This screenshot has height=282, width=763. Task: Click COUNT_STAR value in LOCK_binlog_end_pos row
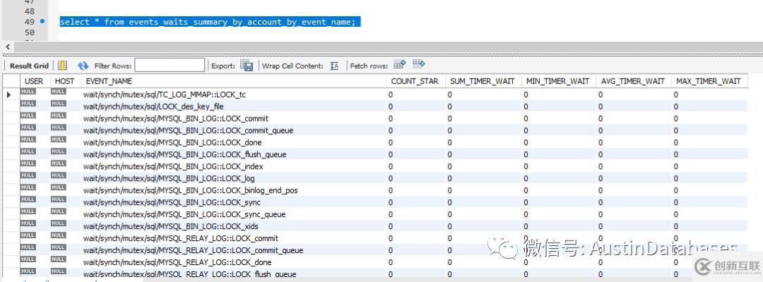[x=391, y=190]
